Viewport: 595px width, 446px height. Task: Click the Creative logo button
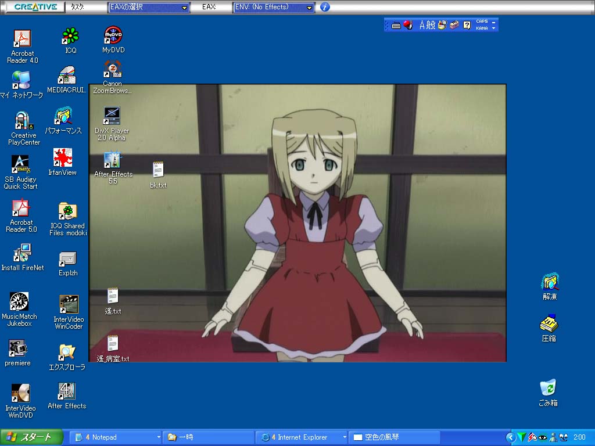35,7
